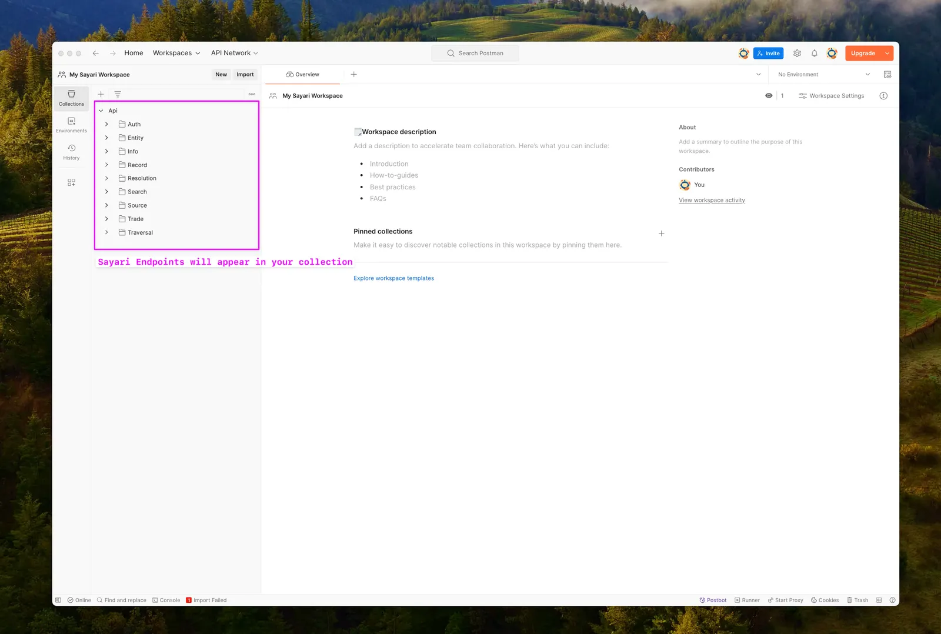The image size is (941, 634).
Task: Open the No Environment dropdown
Action: [823, 75]
